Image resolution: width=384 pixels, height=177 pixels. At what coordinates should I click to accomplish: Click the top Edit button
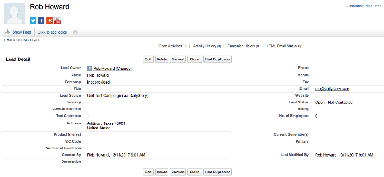tap(148, 59)
